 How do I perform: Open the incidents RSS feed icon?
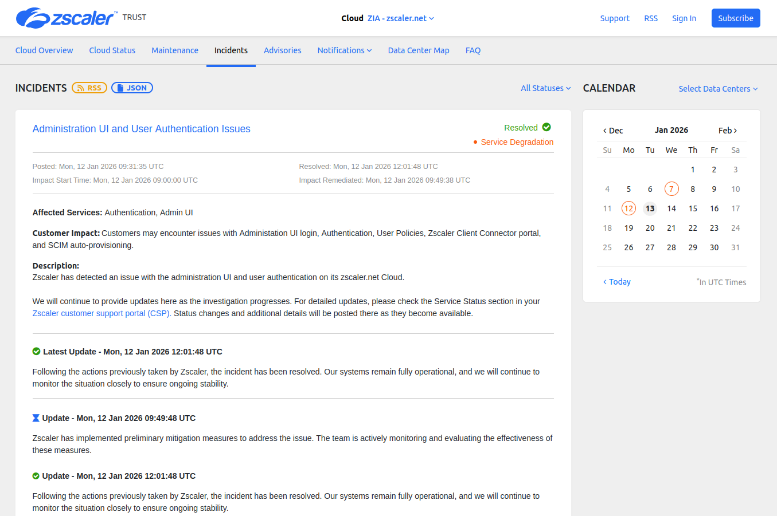point(89,88)
